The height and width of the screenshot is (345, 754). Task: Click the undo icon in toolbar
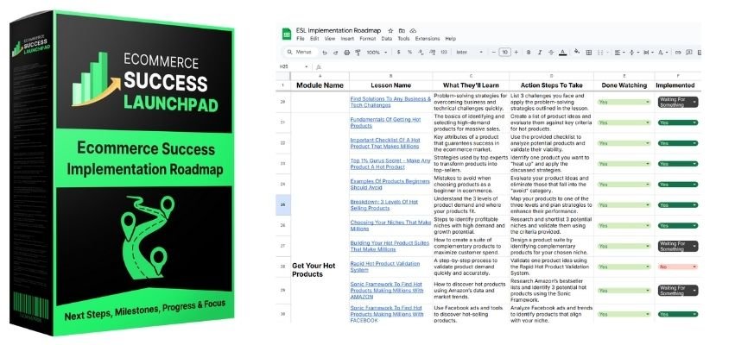tap(324, 52)
